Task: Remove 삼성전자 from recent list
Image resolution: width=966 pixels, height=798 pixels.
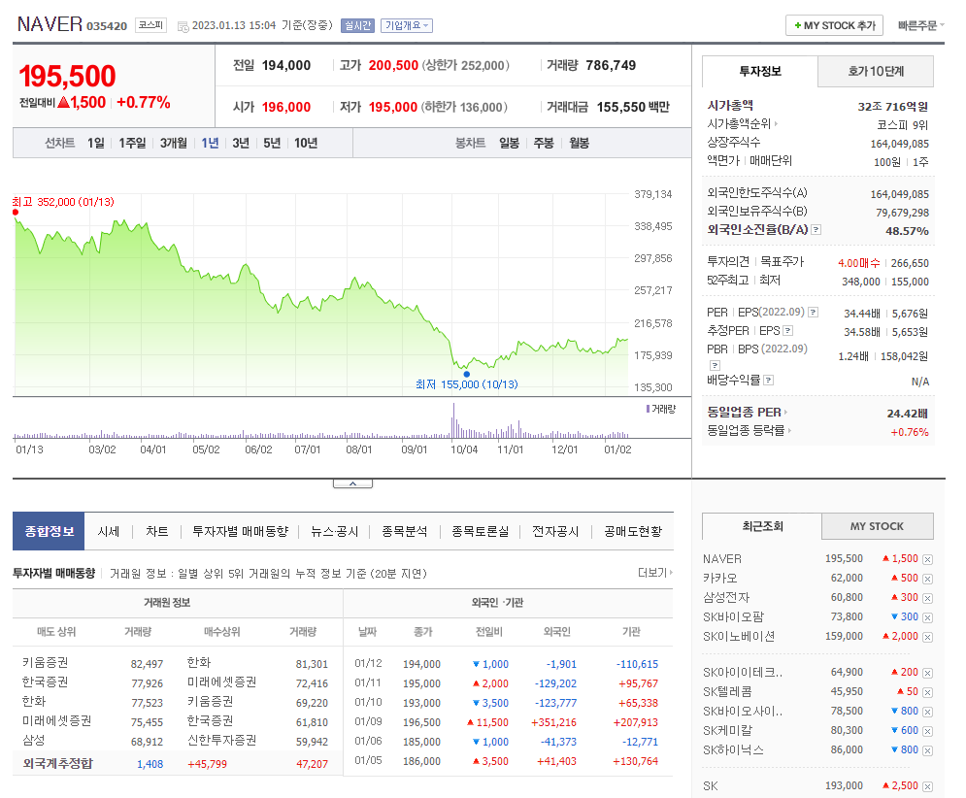Action: pyautogui.click(x=927, y=598)
